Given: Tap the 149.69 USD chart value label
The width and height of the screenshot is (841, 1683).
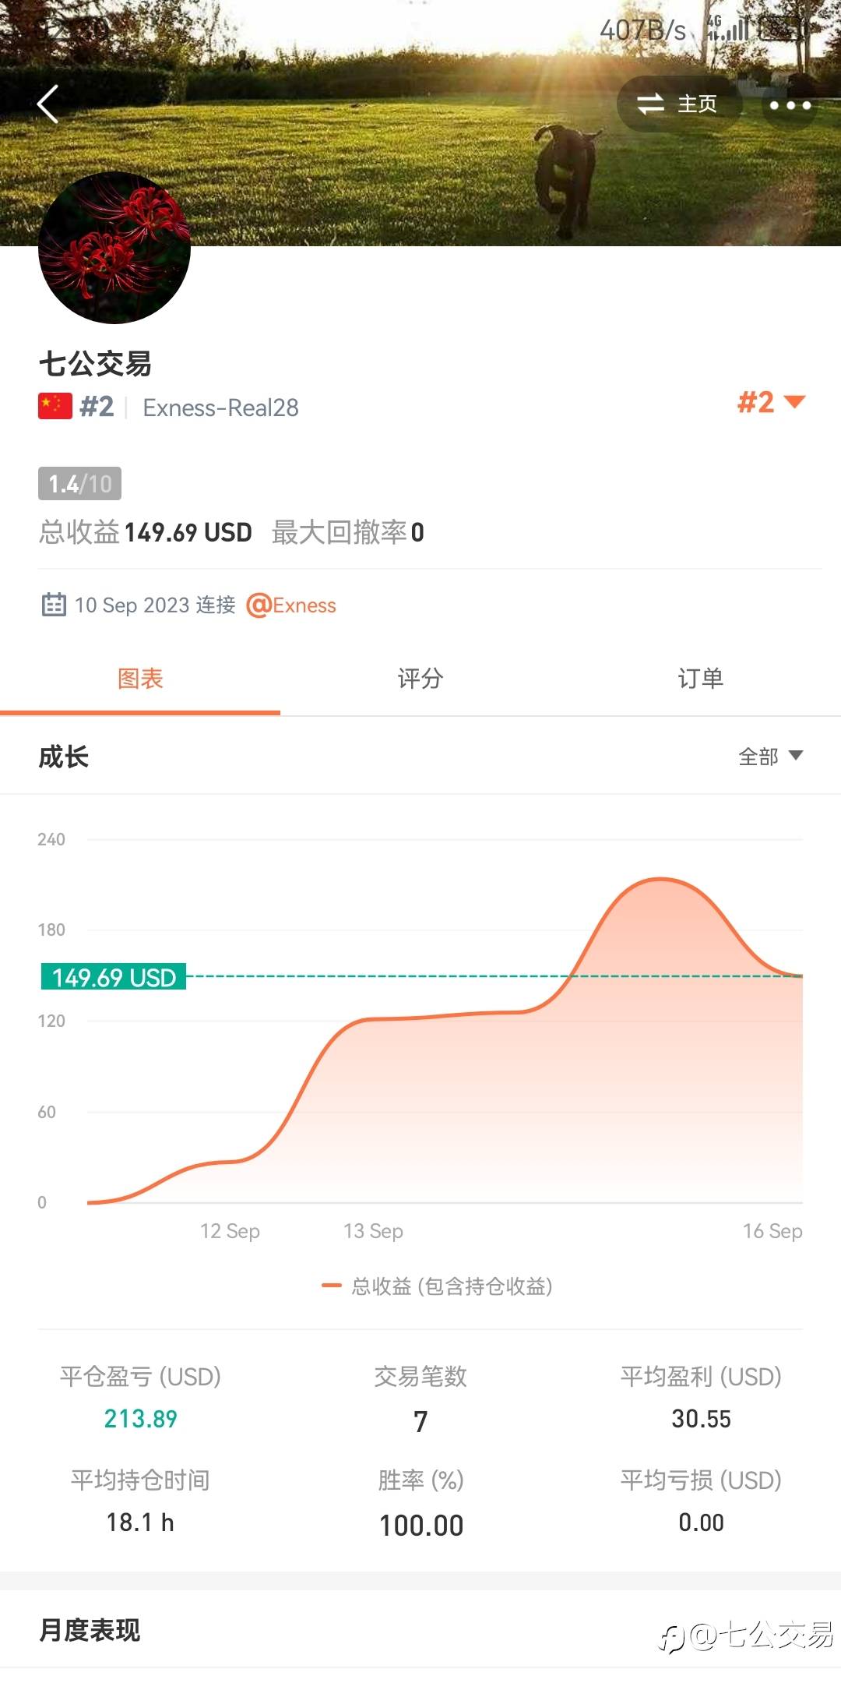Looking at the screenshot, I should point(114,977).
